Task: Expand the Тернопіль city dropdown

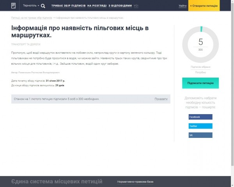Action: tap(31, 5)
